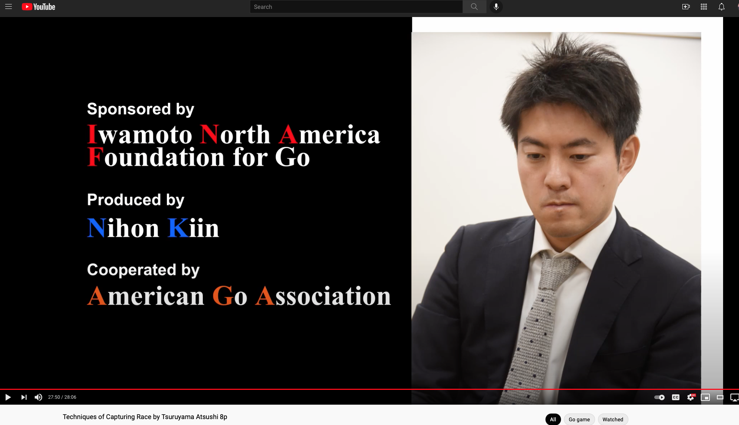Activate voice search microphone
The height and width of the screenshot is (425, 739).
496,7
